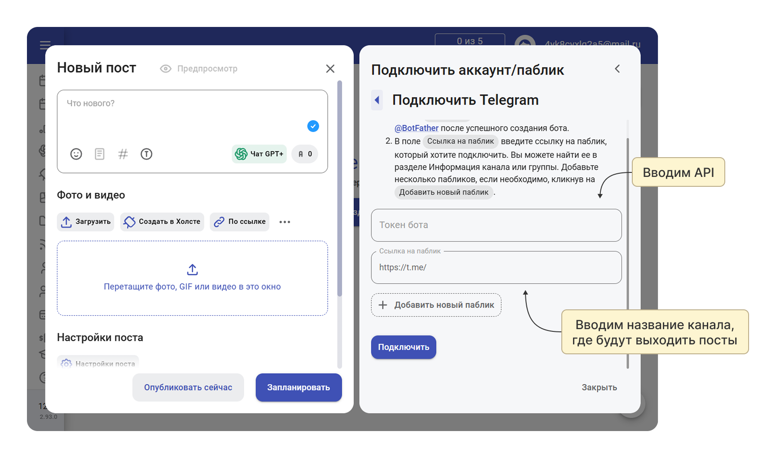Open the hamburger menu in top bar

click(x=45, y=45)
